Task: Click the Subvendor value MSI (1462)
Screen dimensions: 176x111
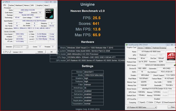Action: point(166,68)
